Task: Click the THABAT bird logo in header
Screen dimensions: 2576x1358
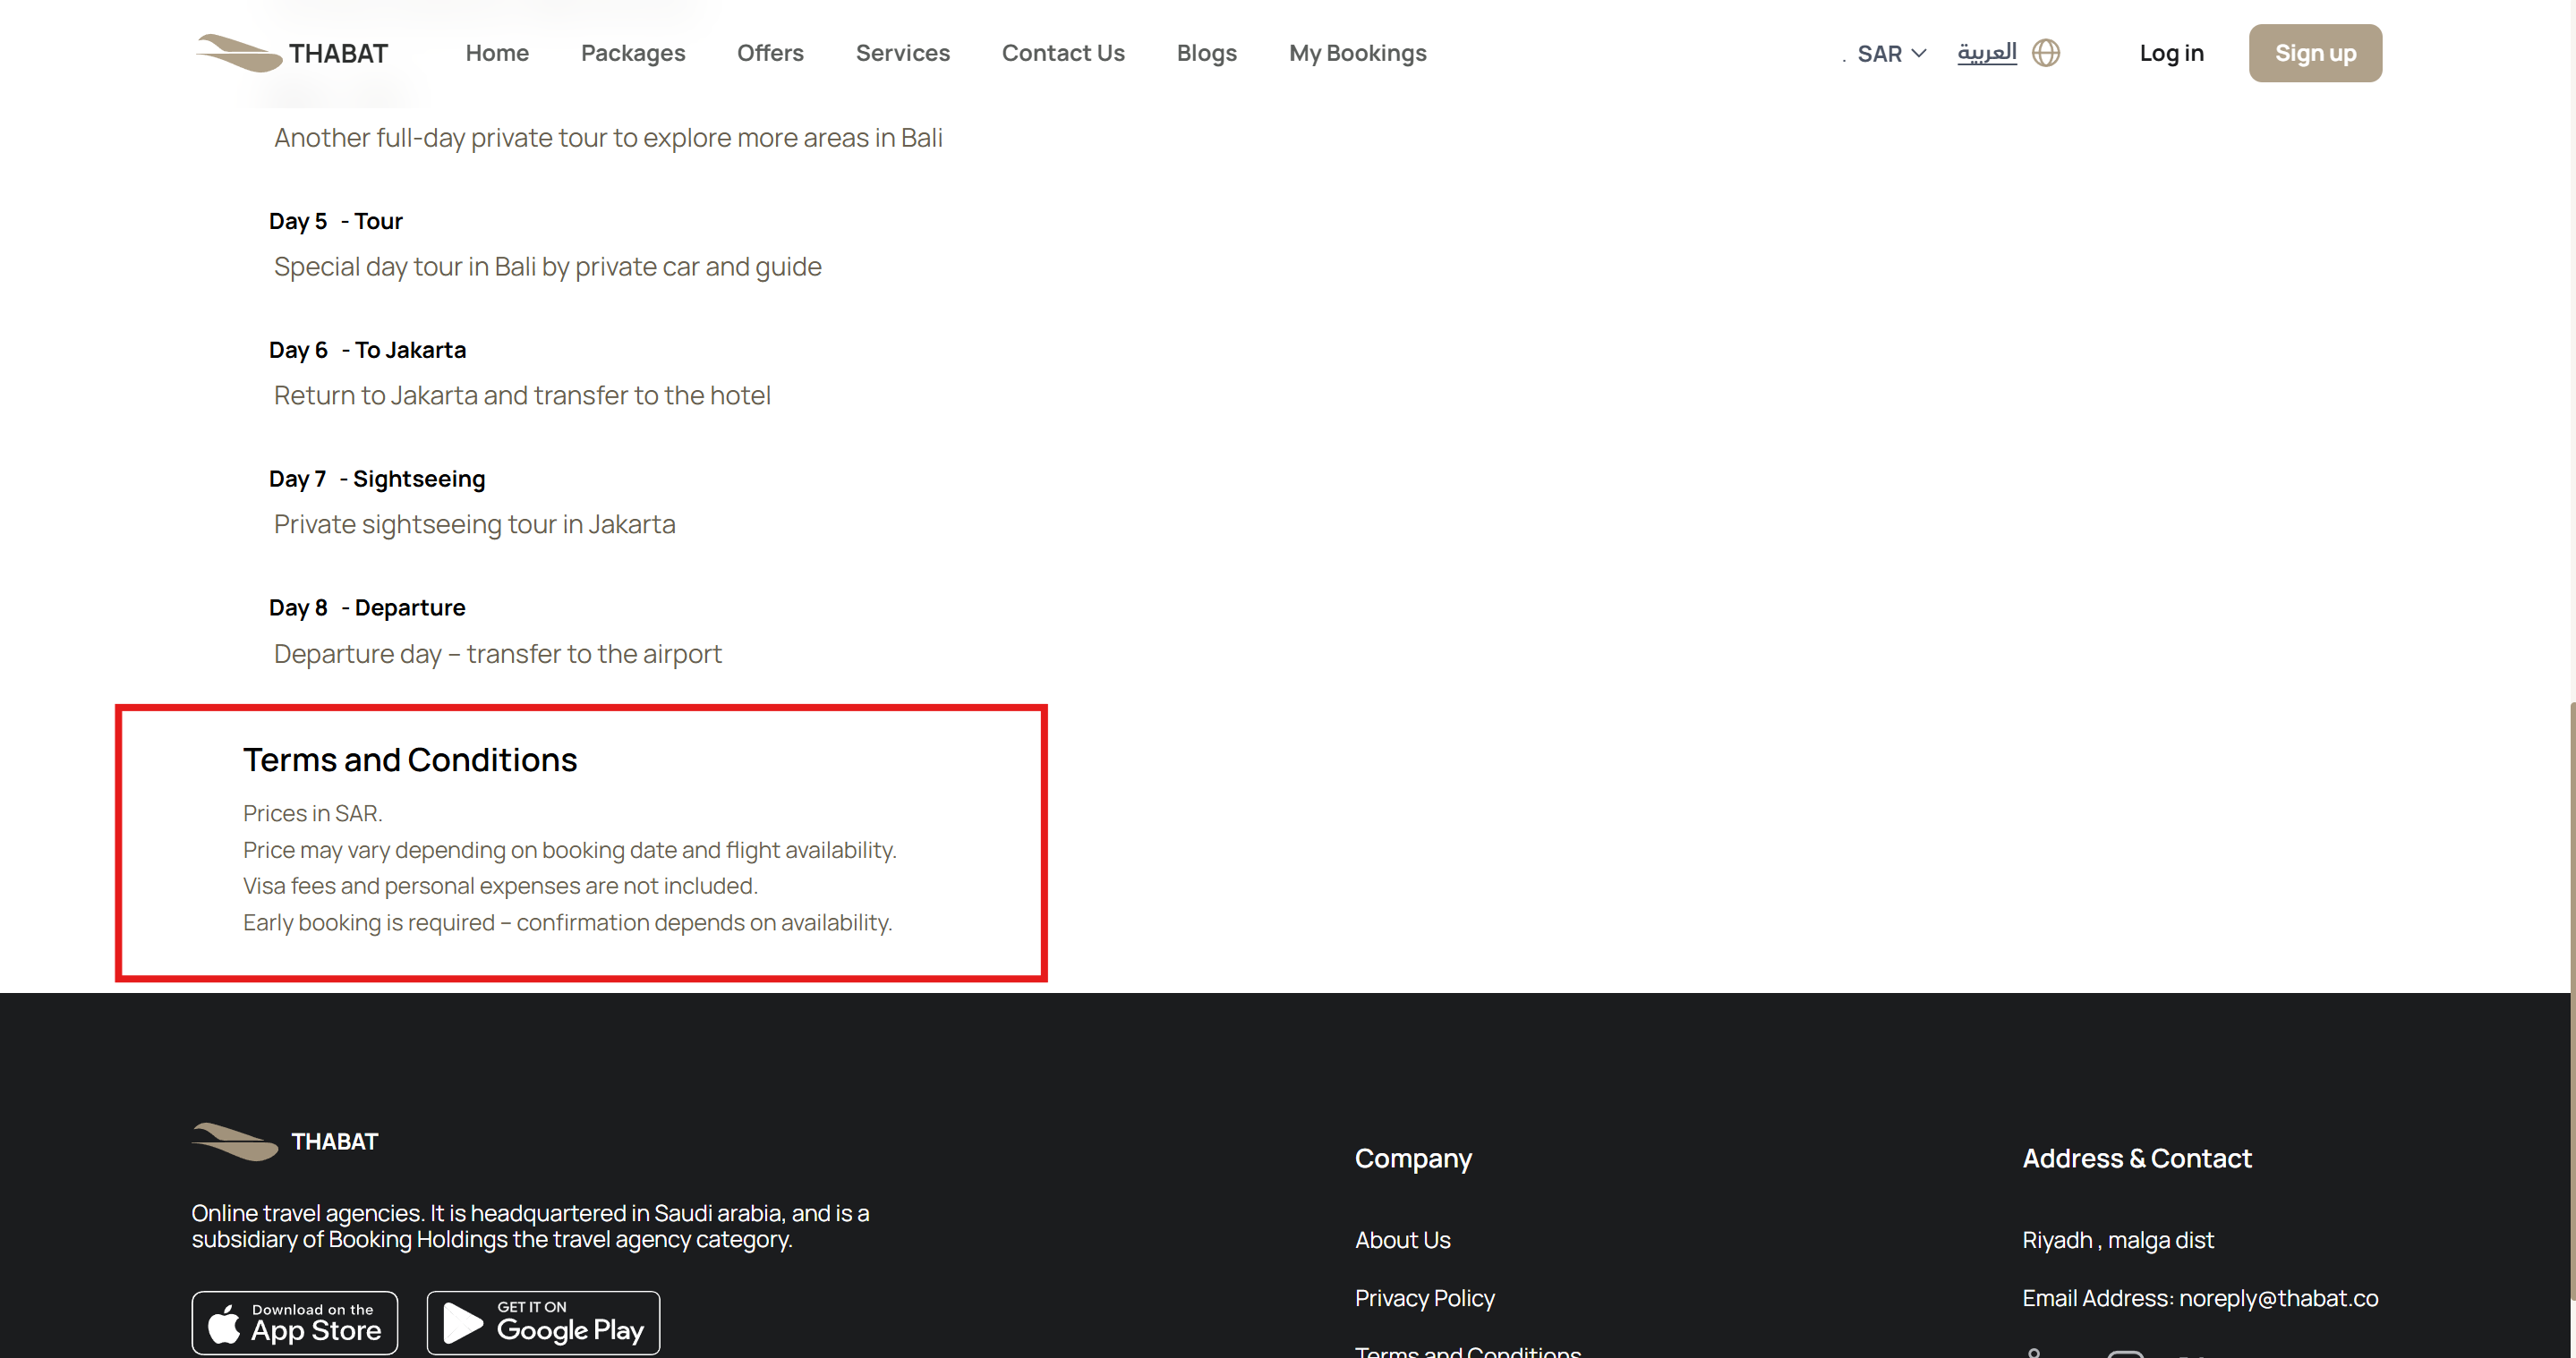Action: tap(238, 53)
